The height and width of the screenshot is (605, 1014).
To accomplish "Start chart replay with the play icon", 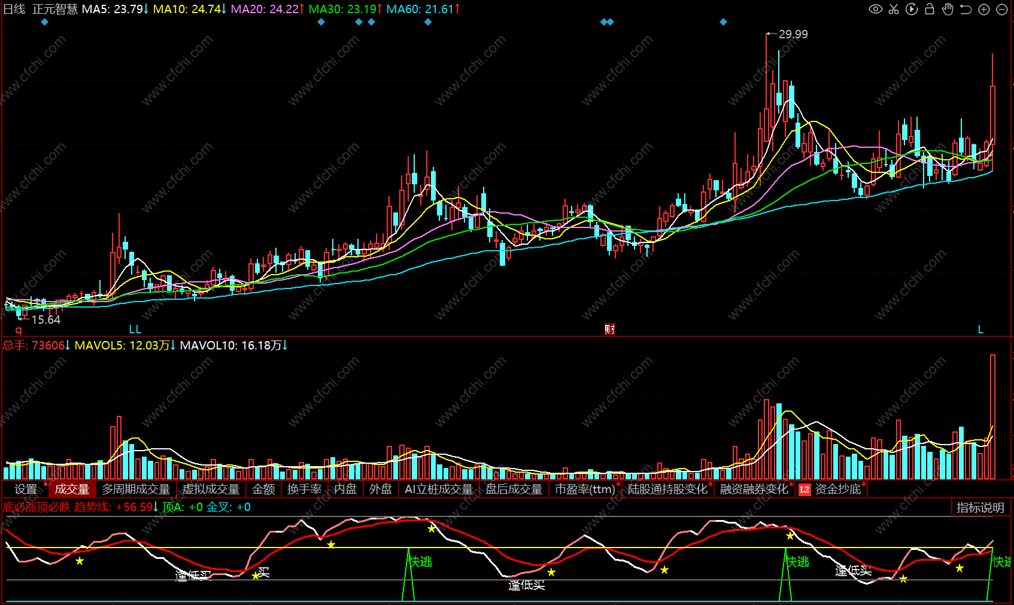I will 912,9.
